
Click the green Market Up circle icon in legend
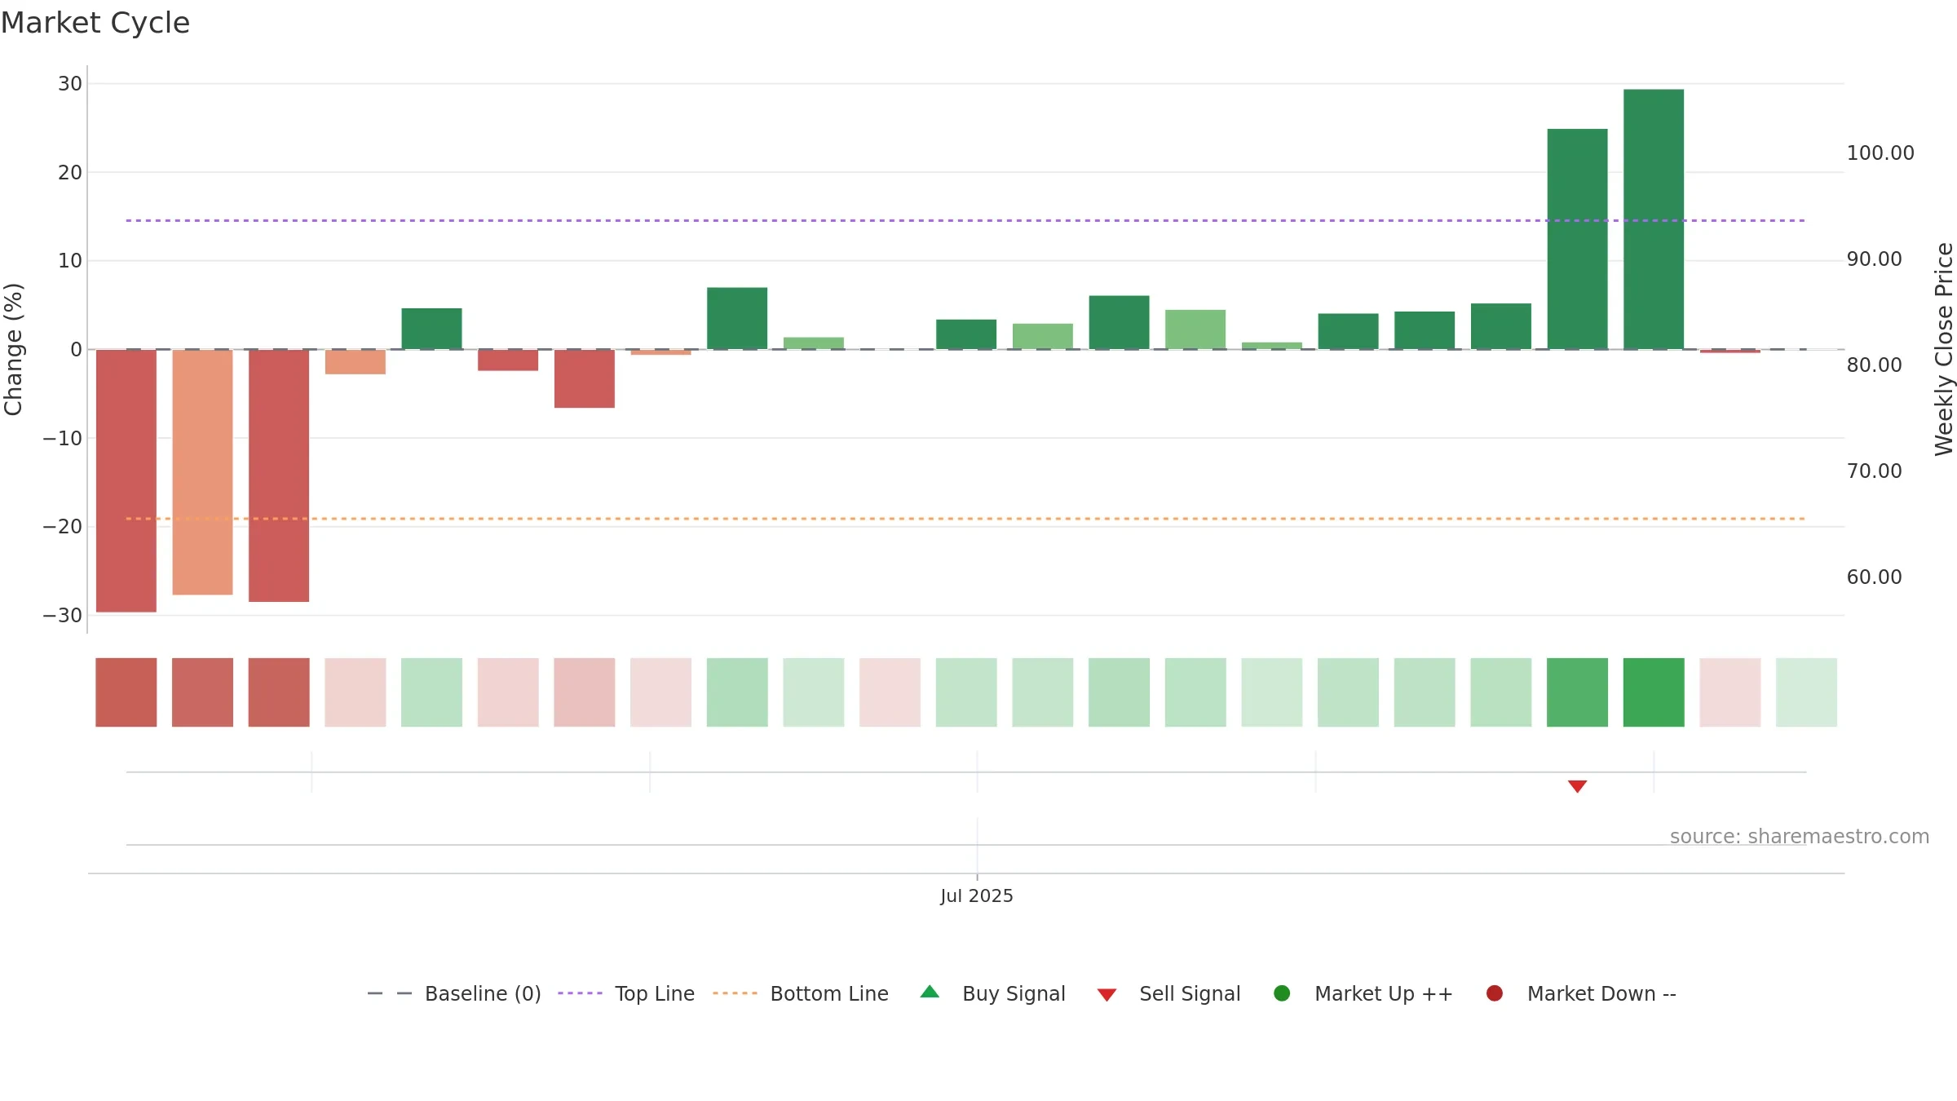[x=1282, y=993]
